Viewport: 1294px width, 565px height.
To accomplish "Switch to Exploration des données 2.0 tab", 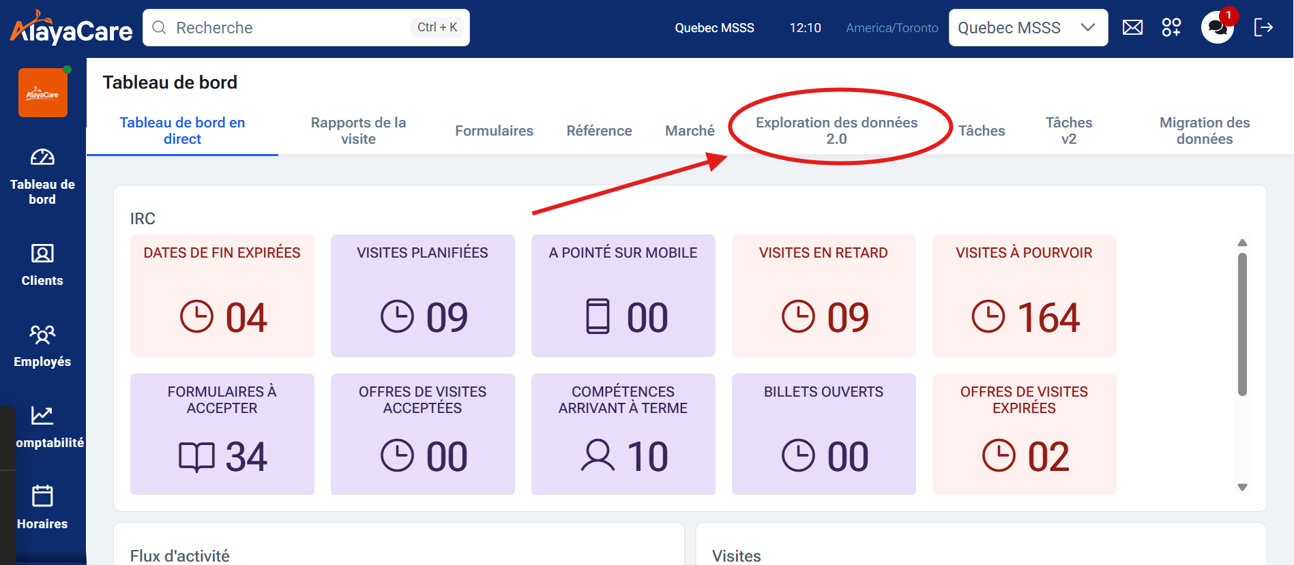I will pyautogui.click(x=836, y=130).
